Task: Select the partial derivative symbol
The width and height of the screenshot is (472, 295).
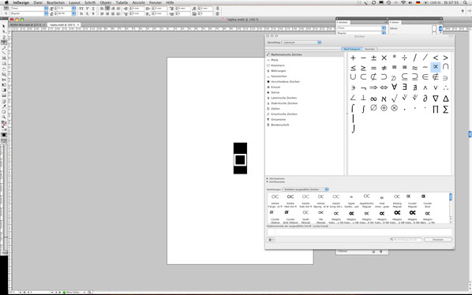Action: tap(425, 99)
